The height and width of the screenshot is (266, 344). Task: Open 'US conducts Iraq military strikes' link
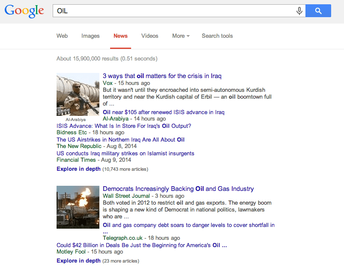tap(125, 153)
